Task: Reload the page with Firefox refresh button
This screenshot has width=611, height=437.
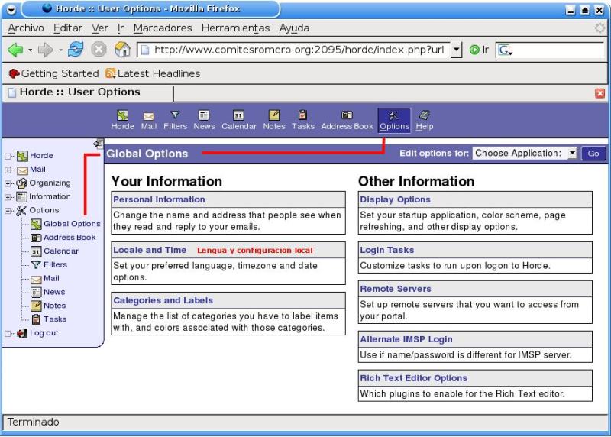Action: tap(76, 50)
